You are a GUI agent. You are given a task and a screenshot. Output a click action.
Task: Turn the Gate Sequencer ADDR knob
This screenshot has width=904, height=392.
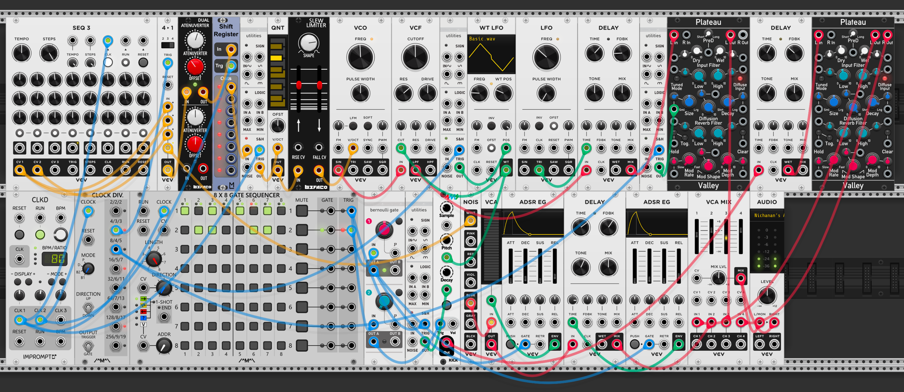[x=164, y=346]
